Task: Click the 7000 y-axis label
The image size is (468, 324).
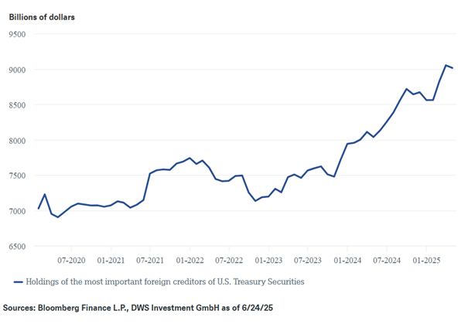Action: pos(17,211)
